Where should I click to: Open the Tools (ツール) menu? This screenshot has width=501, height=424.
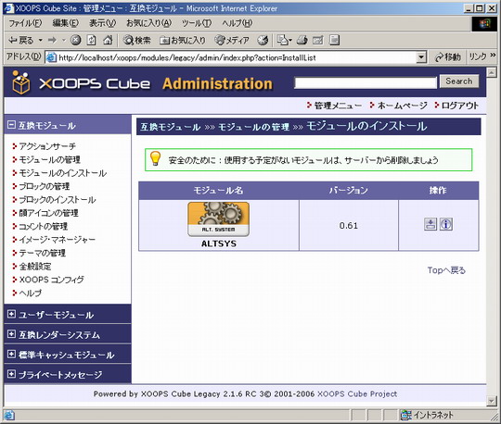197,23
